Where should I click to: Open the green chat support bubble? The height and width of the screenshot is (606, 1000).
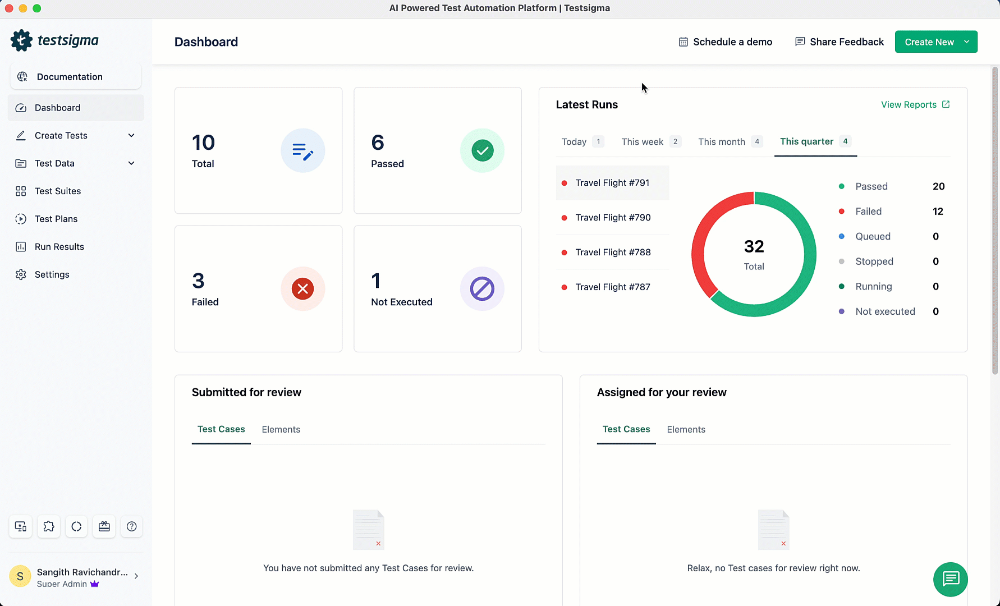coord(950,579)
